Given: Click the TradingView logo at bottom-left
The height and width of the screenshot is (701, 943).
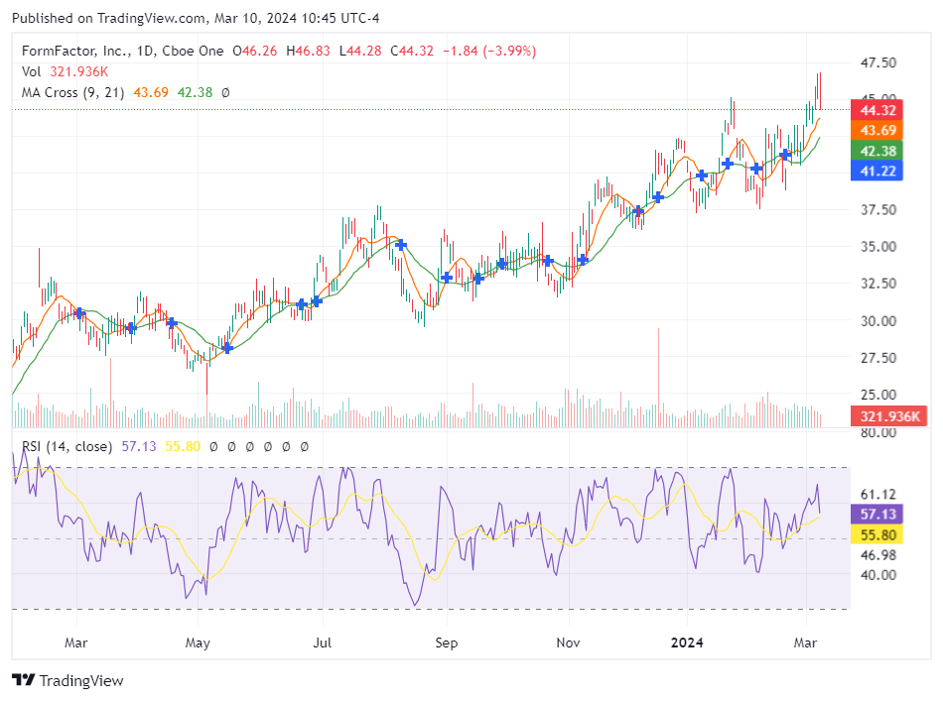Looking at the screenshot, I should (x=67, y=680).
